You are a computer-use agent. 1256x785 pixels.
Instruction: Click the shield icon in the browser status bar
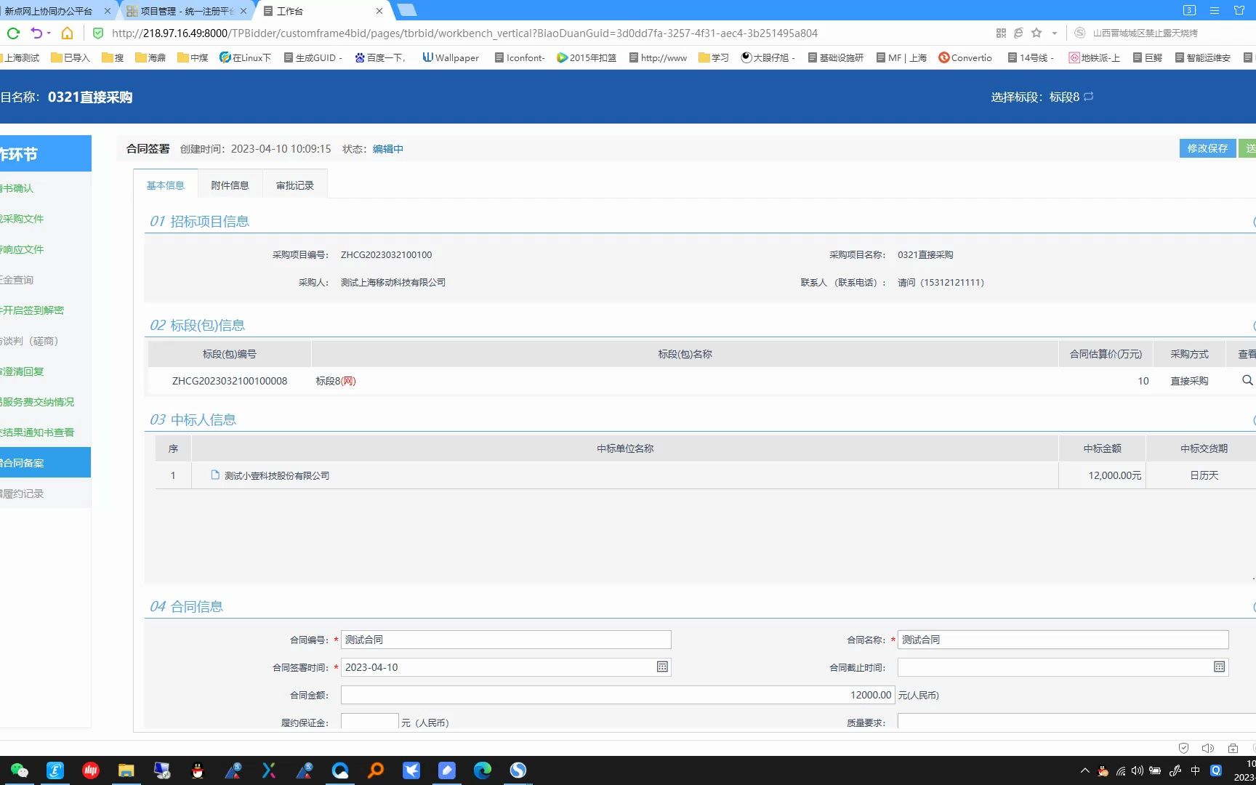tap(1183, 748)
